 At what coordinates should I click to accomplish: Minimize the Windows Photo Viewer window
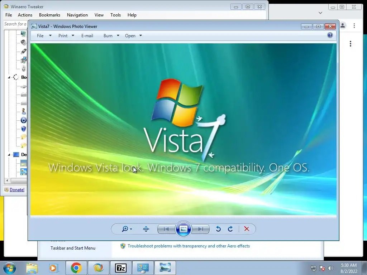coord(306,26)
